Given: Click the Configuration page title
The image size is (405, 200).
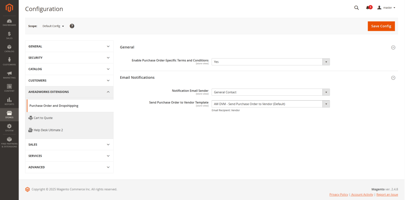Looking at the screenshot, I should point(44,9).
